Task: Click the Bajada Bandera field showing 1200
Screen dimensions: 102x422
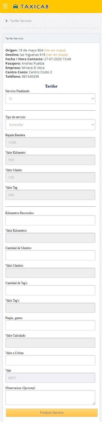Action: (x=50, y=142)
